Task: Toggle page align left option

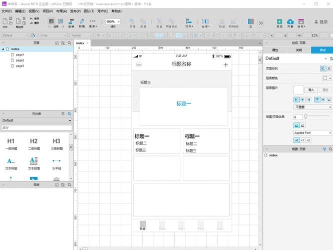Action: coord(323,68)
